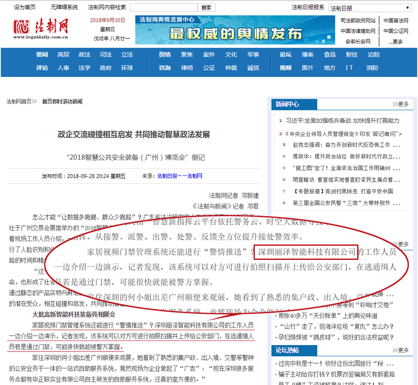This screenshot has width=418, height=385.
Task: Click 更多 beside 新闻中心
Action: coord(400,104)
